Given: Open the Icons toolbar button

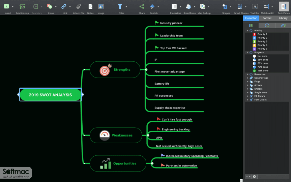Looking at the screenshot, I should pos(50,6).
